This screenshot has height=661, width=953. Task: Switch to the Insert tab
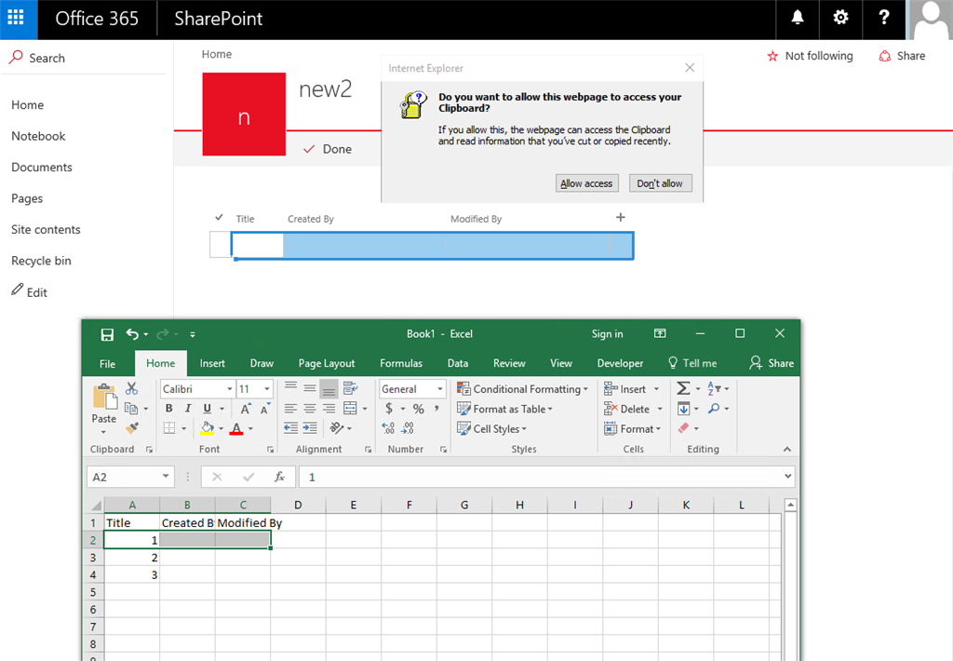coord(212,363)
